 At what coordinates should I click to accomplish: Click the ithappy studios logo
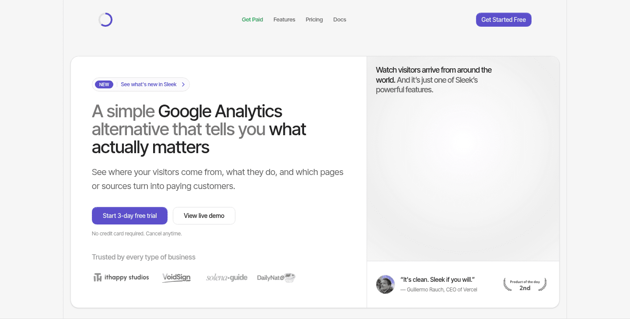(121, 277)
